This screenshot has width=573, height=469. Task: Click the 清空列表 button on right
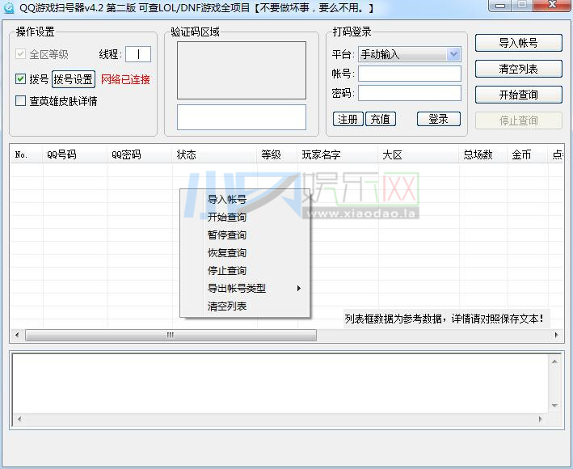tap(519, 69)
